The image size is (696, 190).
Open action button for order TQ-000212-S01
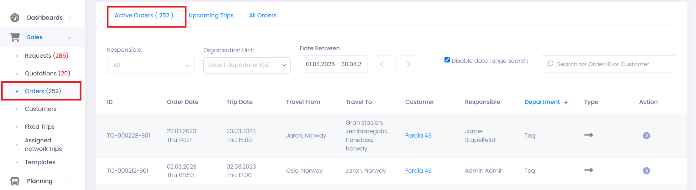coord(646,171)
